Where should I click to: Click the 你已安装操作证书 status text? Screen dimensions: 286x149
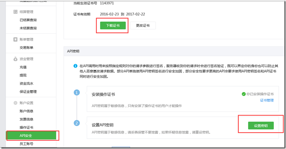260,94
